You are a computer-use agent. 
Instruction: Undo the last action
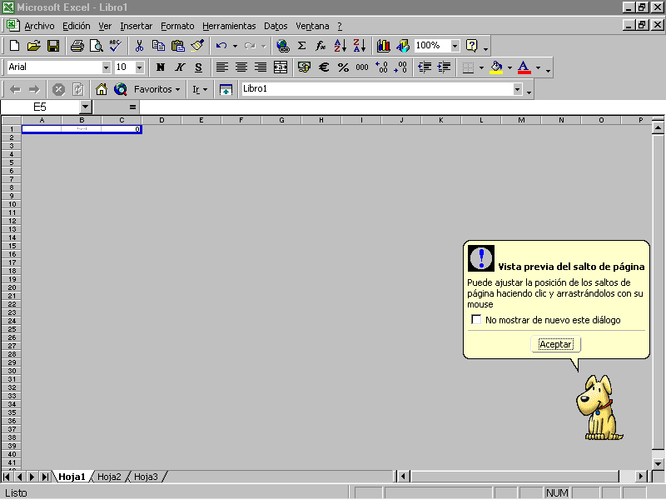pos(221,46)
